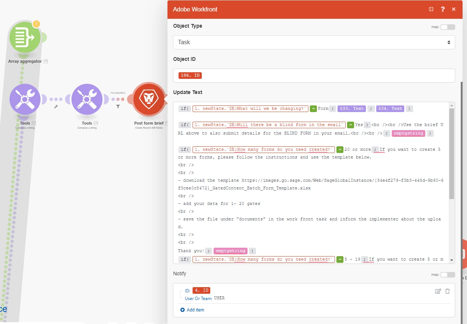Open the first Tools compose string module
The height and width of the screenshot is (324, 467).
point(25,99)
